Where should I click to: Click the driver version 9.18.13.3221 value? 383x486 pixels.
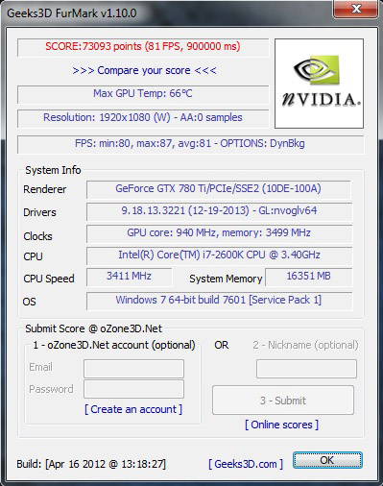219,211
